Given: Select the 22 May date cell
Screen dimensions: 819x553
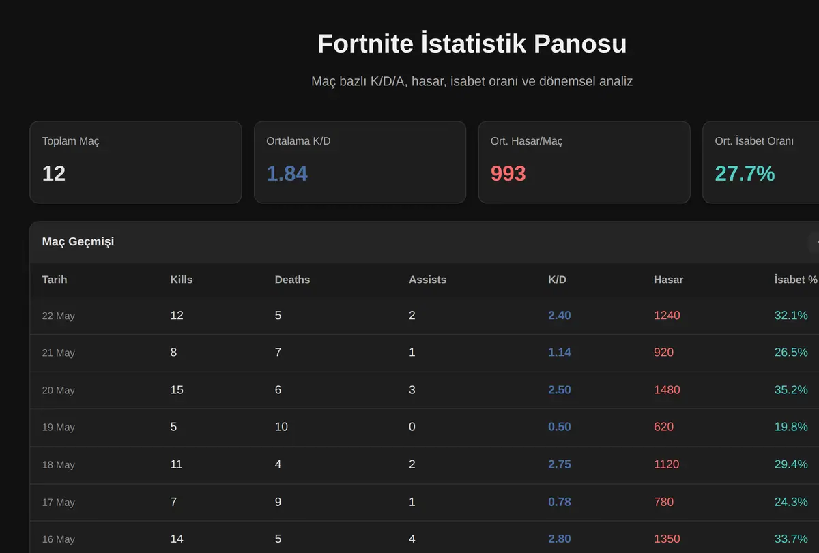Looking at the screenshot, I should (x=59, y=316).
